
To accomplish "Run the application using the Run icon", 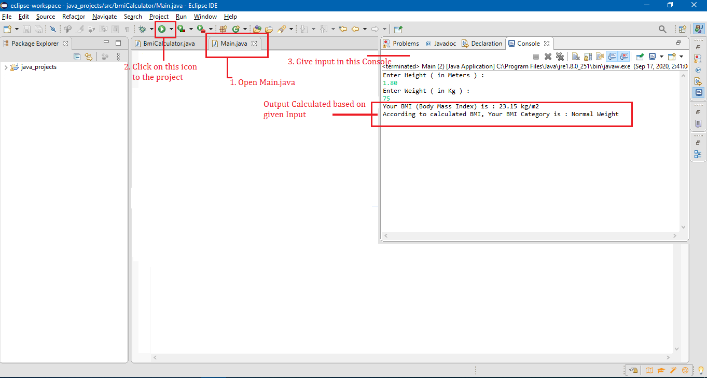I will (162, 29).
